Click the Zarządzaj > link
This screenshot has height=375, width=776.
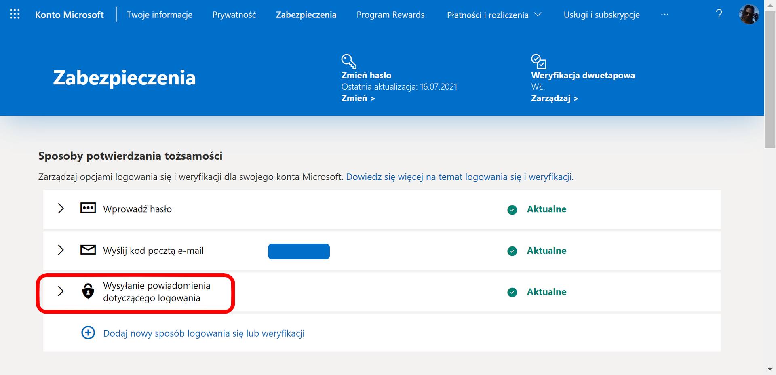555,98
